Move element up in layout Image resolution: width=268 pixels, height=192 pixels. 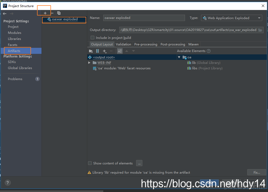(127, 51)
